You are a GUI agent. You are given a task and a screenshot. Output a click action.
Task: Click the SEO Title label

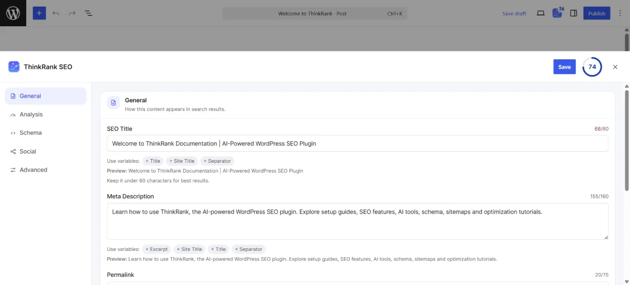coord(120,129)
